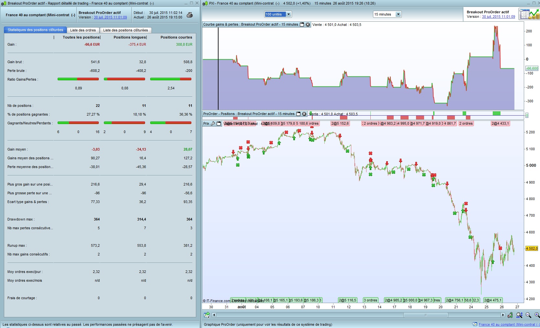Image resolution: width=540 pixels, height=328 pixels.
Task: Click the version date link in report header
Action: tap(110, 17)
